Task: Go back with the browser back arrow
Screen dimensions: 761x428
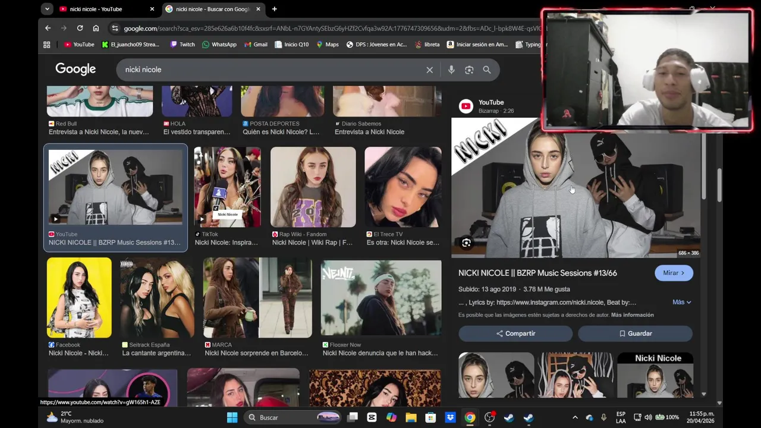Action: (x=48, y=28)
